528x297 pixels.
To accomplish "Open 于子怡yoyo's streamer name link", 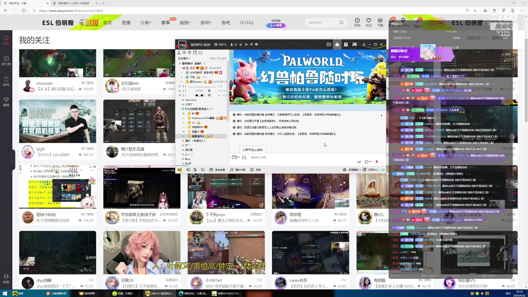I will pos(215,215).
